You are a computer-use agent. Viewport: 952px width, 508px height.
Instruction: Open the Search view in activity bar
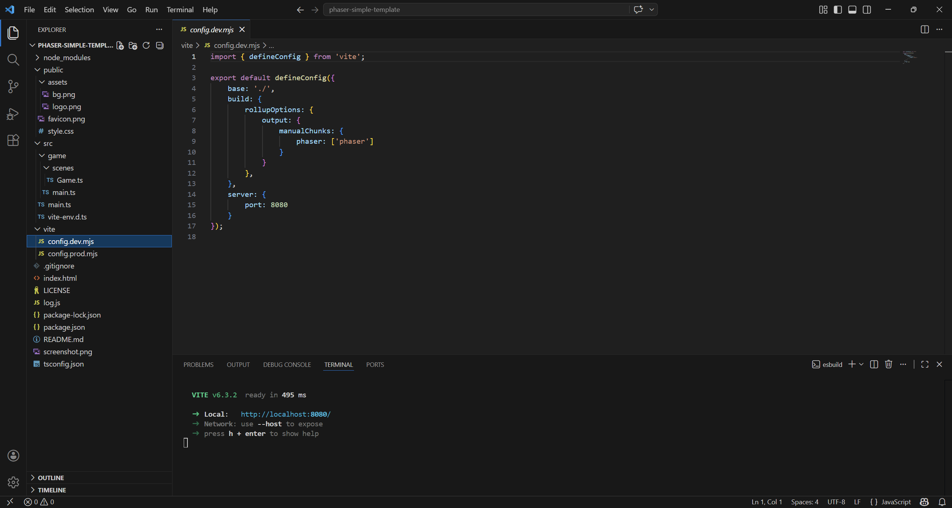[x=13, y=60]
